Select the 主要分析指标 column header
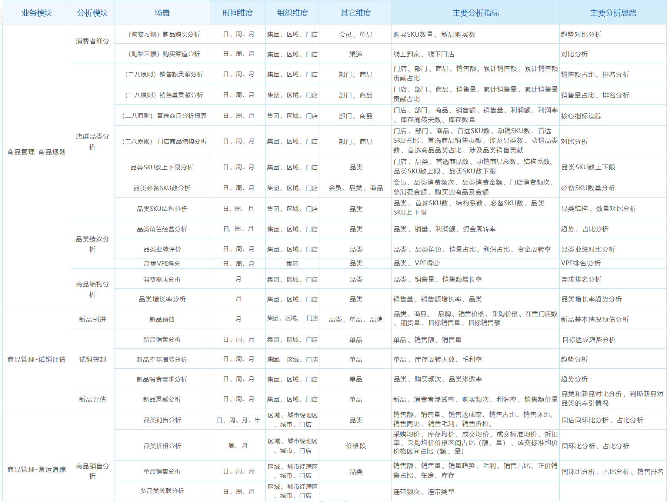667x502 pixels. point(476,13)
